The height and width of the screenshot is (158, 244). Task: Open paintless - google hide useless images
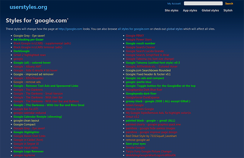pos(151,128)
